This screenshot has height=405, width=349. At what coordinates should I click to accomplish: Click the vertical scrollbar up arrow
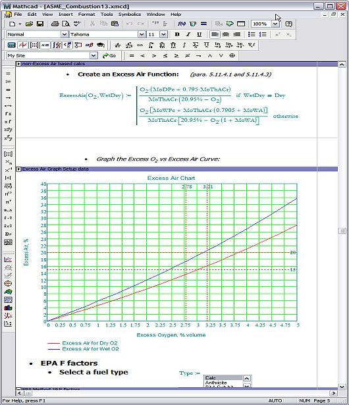[x=342, y=65]
